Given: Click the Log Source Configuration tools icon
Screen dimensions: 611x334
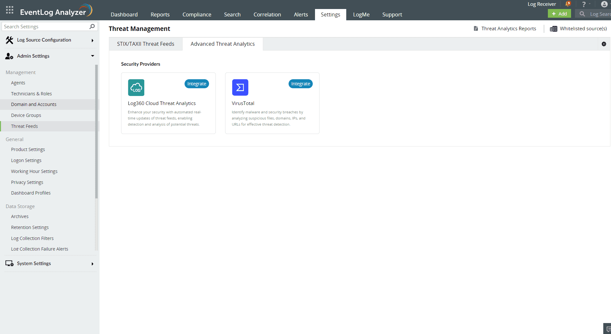Looking at the screenshot, I should (9, 40).
